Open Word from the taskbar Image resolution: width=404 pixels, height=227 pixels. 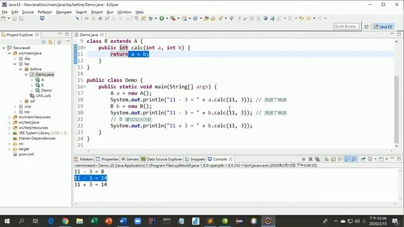click(123, 221)
